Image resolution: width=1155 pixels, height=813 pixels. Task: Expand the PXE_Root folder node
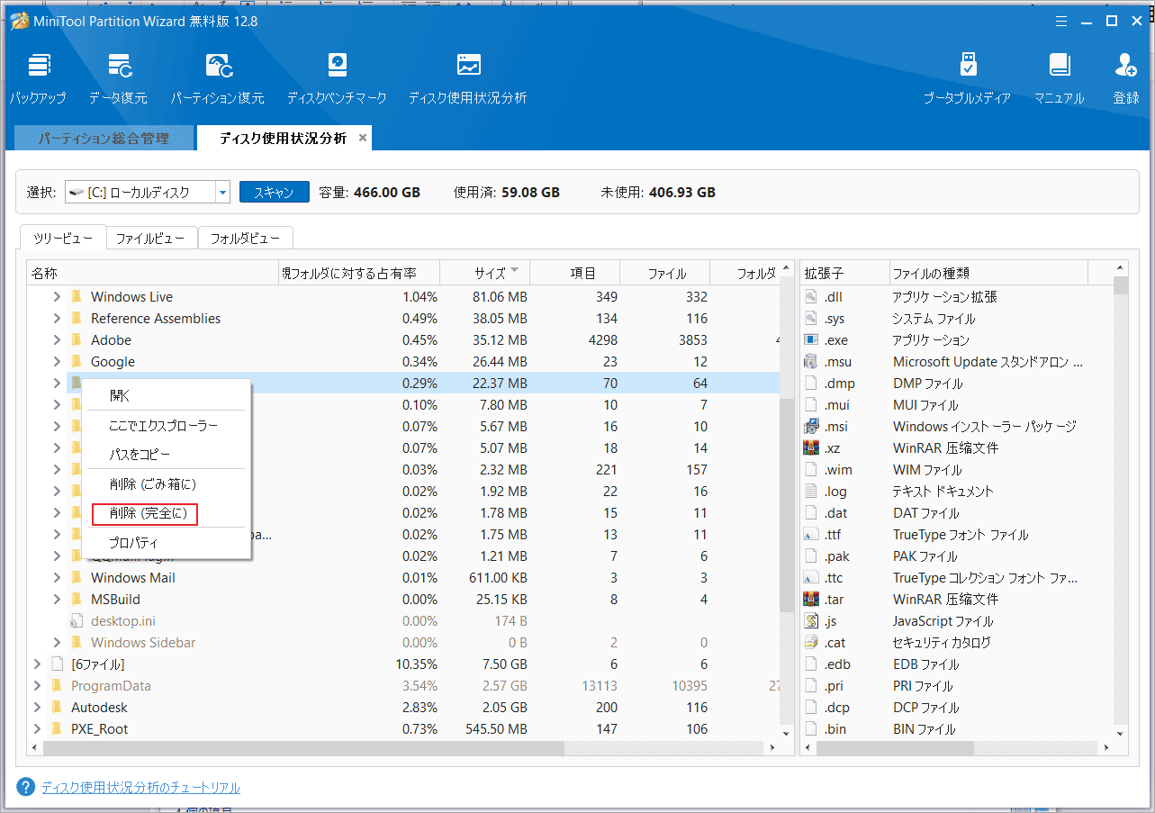click(x=37, y=729)
